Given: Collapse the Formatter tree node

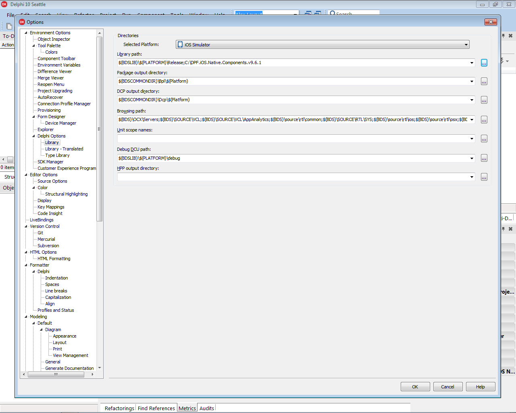Looking at the screenshot, I should coord(26,265).
